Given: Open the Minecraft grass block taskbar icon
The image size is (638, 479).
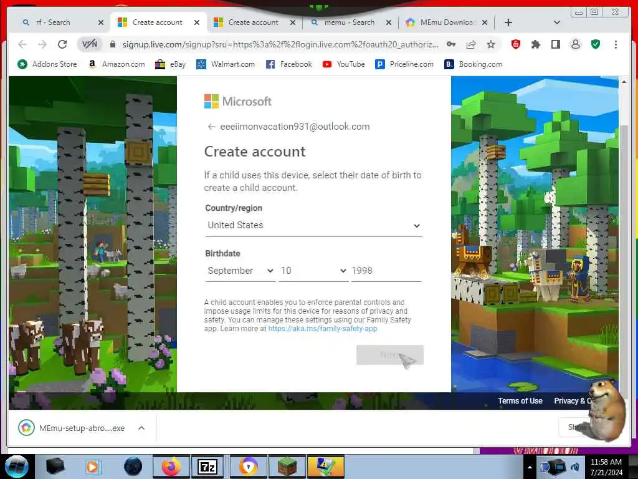Looking at the screenshot, I should click(288, 467).
